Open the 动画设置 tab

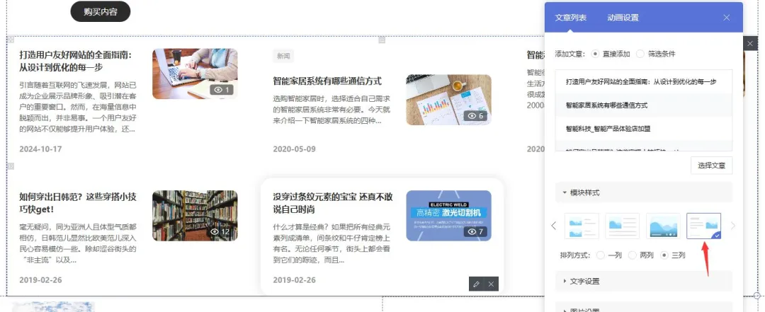[623, 18]
